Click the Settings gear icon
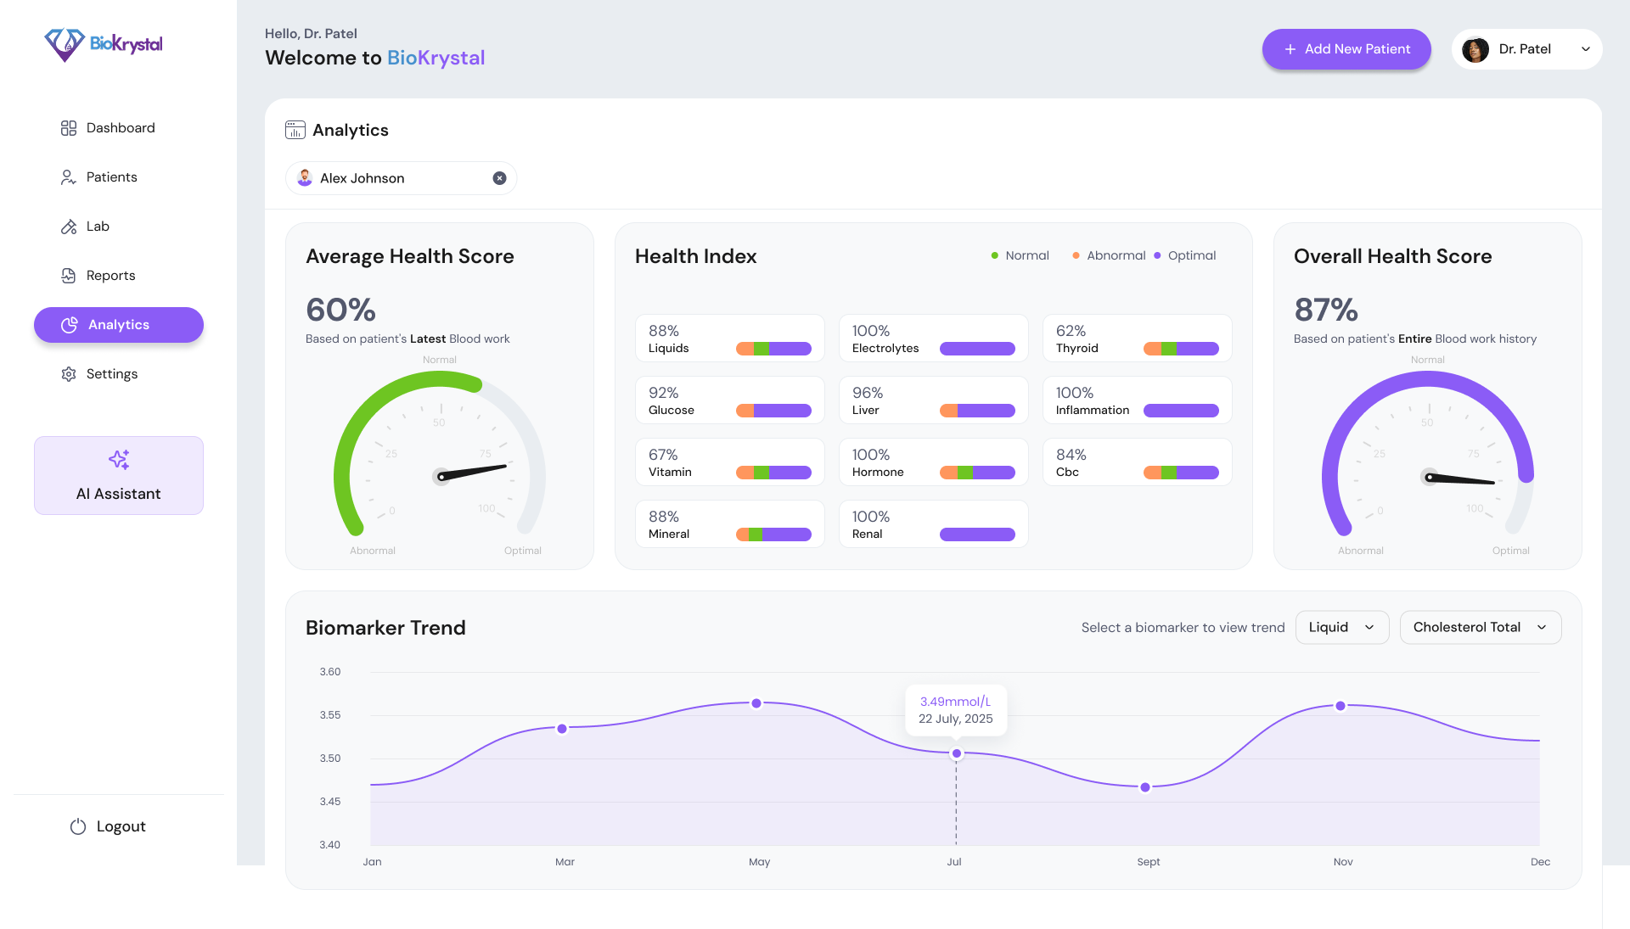1630x929 pixels. 69,374
